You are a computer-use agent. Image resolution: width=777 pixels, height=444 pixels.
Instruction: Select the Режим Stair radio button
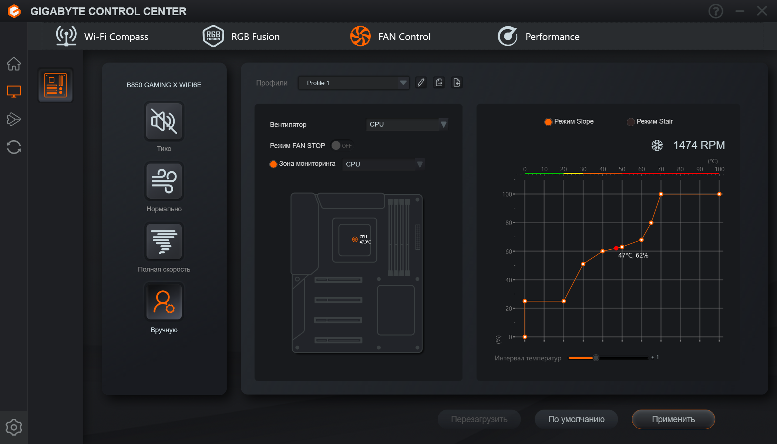(x=631, y=122)
